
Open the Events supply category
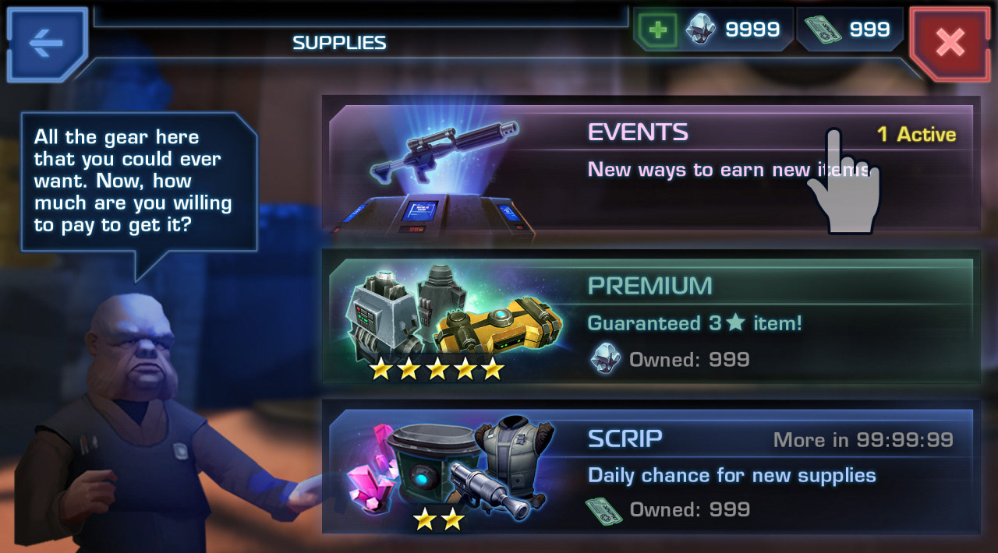tap(652, 164)
